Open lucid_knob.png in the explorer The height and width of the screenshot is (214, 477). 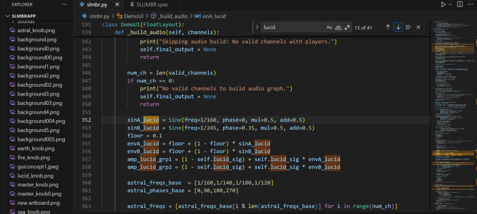pyautogui.click(x=36, y=175)
